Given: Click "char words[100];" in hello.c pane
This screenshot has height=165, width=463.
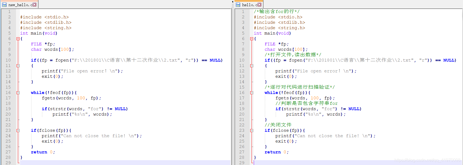Looking at the screenshot, I should [286, 49].
